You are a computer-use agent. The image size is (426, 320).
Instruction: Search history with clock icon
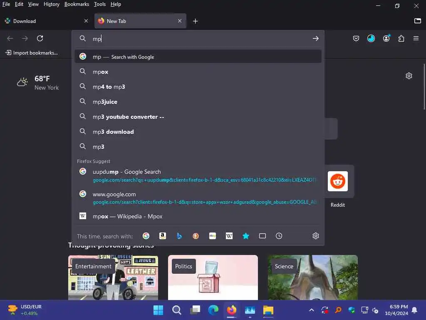click(279, 236)
